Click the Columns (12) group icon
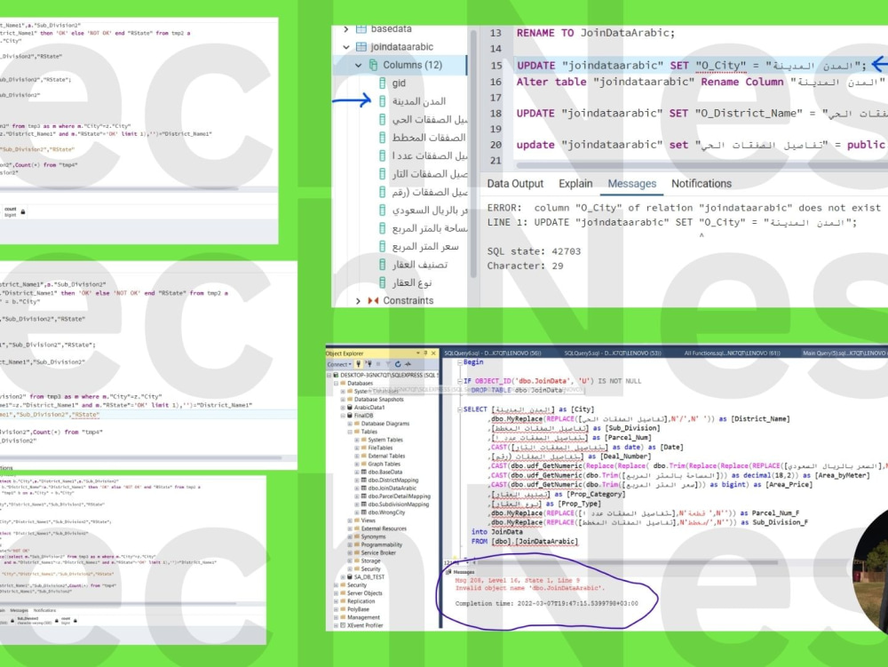The image size is (888, 667). coord(373,65)
